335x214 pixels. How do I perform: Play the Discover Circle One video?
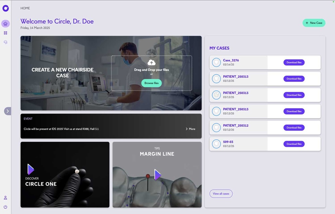pos(31,169)
